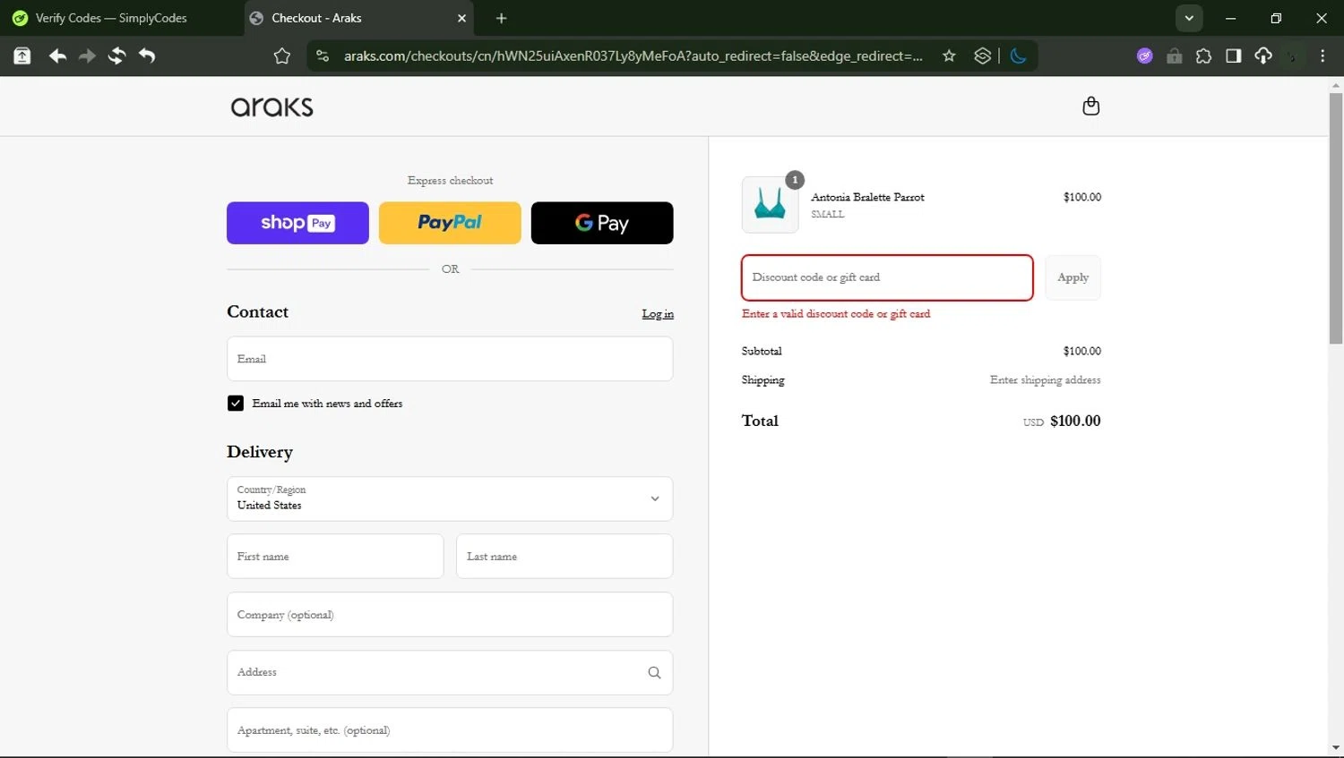Choose Google Pay express checkout
Image resolution: width=1344 pixels, height=758 pixels.
click(x=602, y=223)
